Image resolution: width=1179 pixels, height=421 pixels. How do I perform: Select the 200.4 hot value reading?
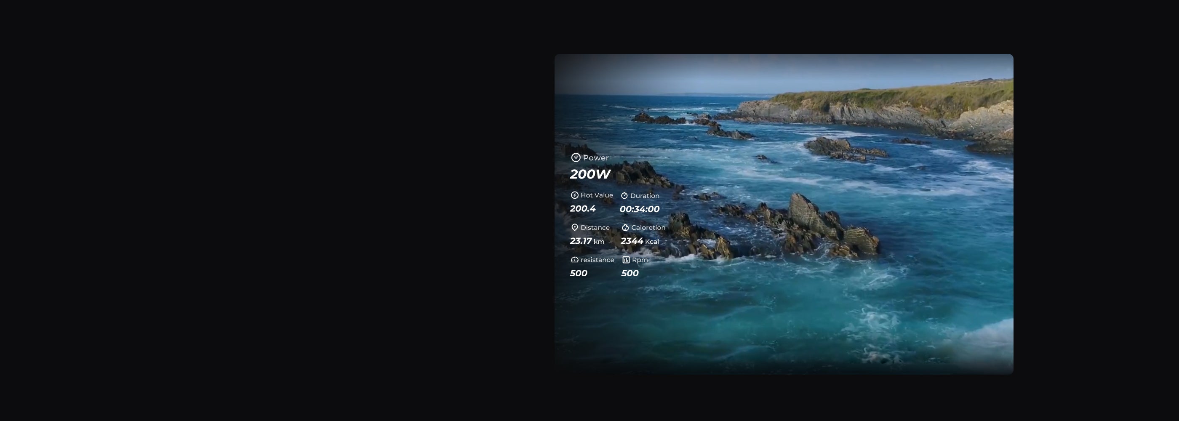coord(583,209)
